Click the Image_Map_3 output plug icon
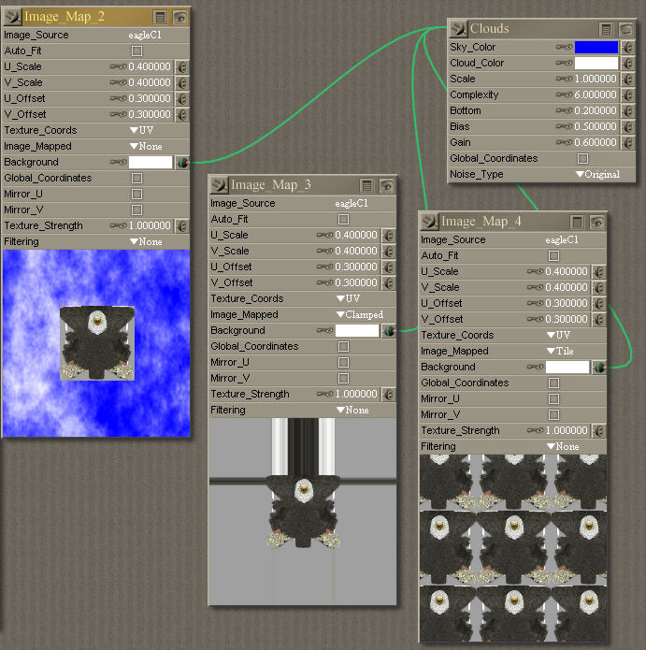646x650 pixels. coord(219,185)
